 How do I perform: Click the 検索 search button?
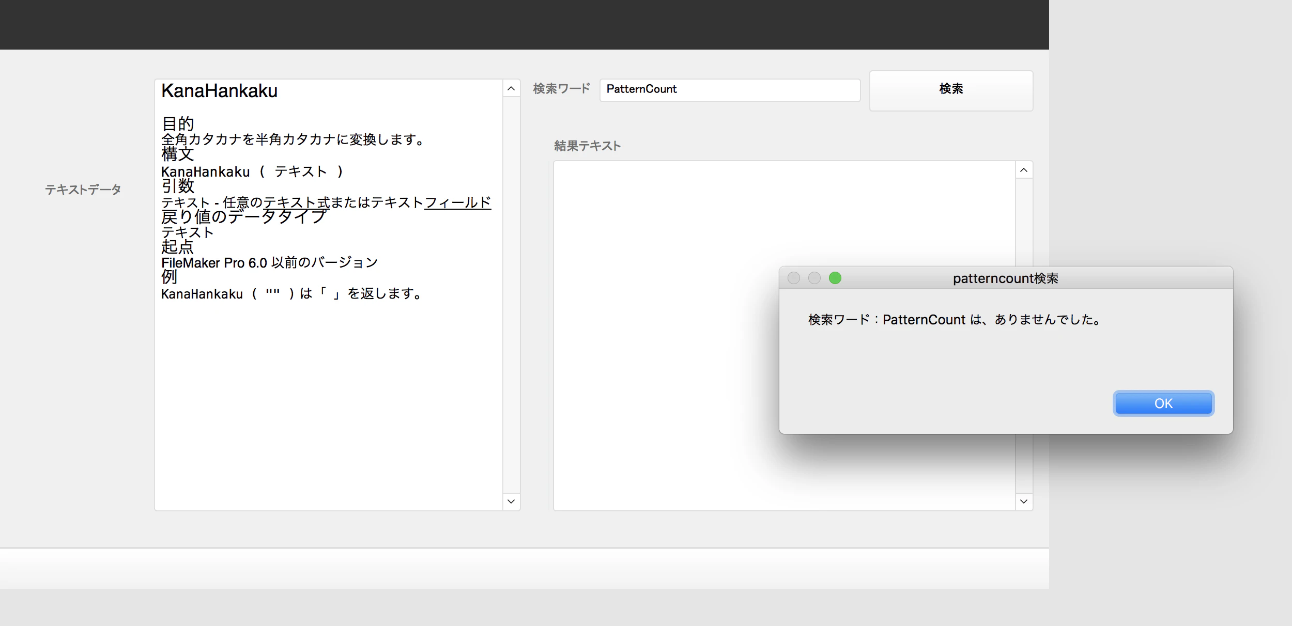(951, 90)
